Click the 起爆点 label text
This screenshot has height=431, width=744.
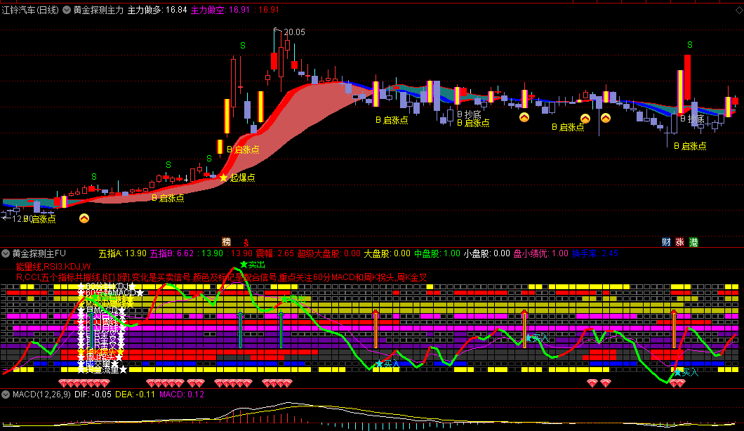(x=242, y=178)
